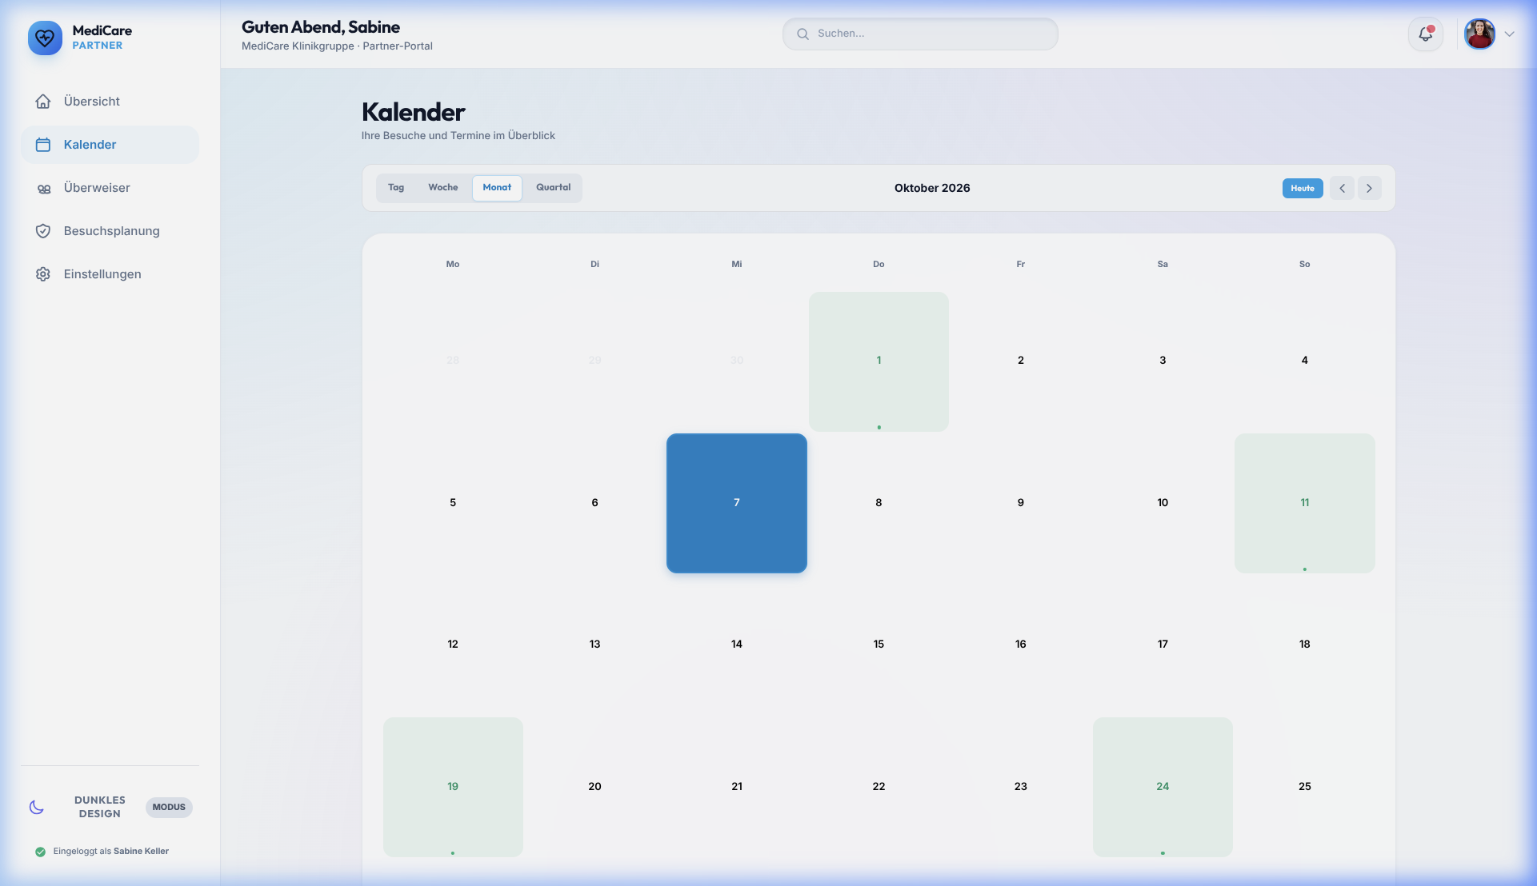Click the MediCare heart logo icon

point(45,38)
